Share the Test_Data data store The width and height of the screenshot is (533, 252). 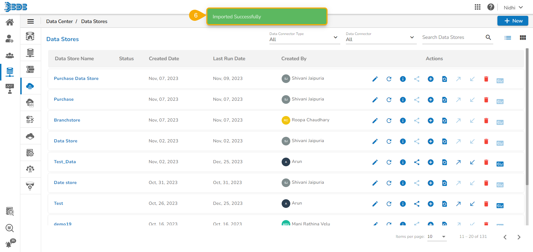click(417, 162)
